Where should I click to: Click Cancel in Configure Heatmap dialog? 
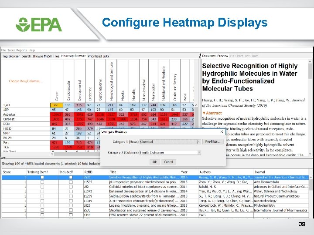[x=168, y=162]
